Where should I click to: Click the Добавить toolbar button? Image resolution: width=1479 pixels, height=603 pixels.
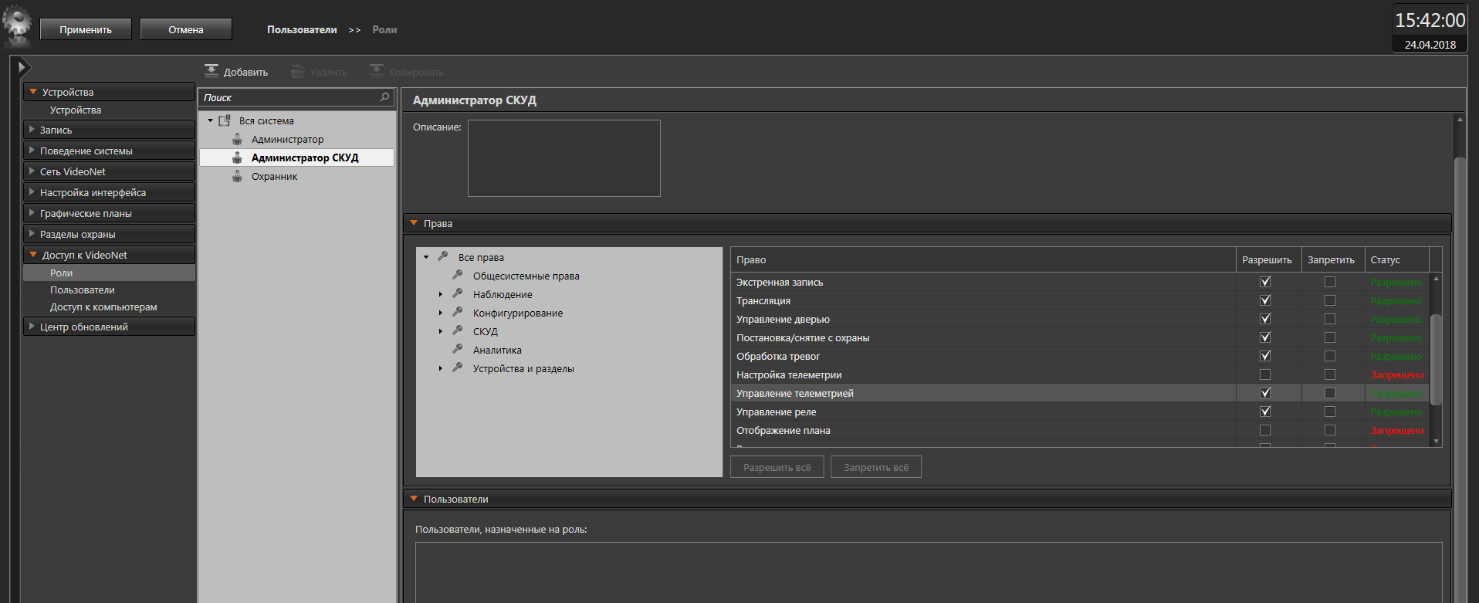click(x=236, y=72)
